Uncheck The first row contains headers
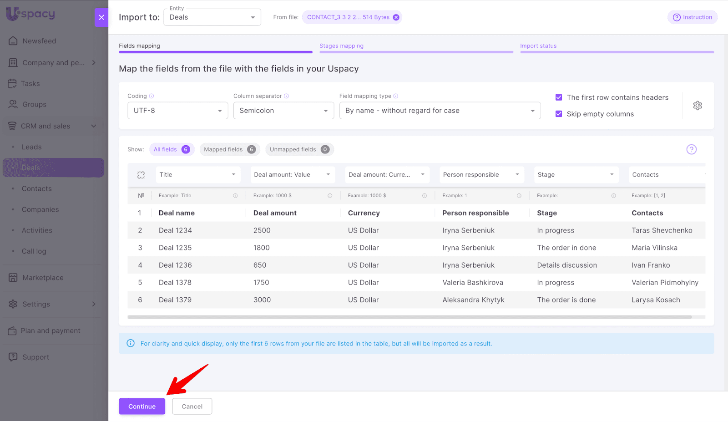Image resolution: width=728 pixels, height=422 pixels. pos(559,97)
